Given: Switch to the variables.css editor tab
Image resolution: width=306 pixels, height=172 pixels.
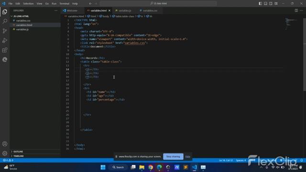Looking at the screenshot, I should pos(150,11).
